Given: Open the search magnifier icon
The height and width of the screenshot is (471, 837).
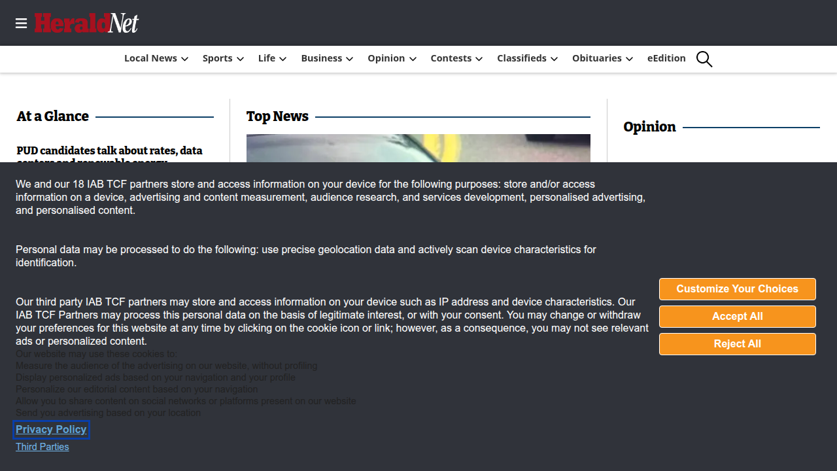Looking at the screenshot, I should tap(704, 59).
